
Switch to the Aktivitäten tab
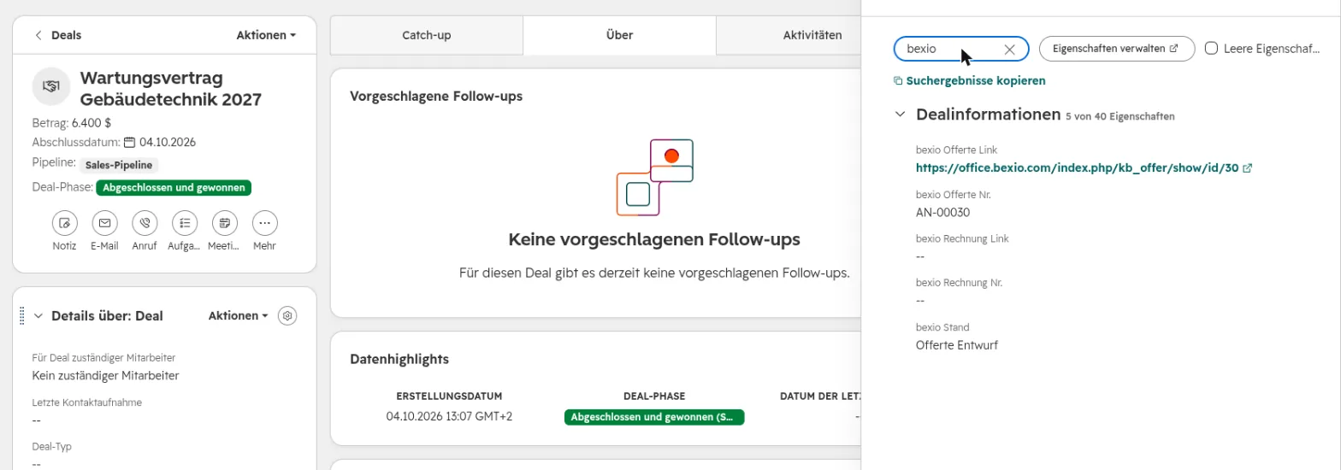click(812, 35)
